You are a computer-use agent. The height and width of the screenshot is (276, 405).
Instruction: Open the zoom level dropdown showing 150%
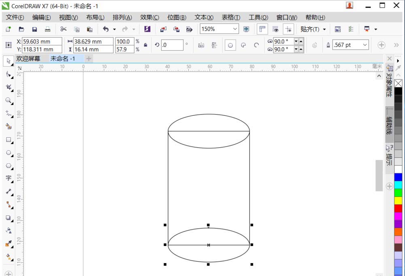click(x=235, y=29)
